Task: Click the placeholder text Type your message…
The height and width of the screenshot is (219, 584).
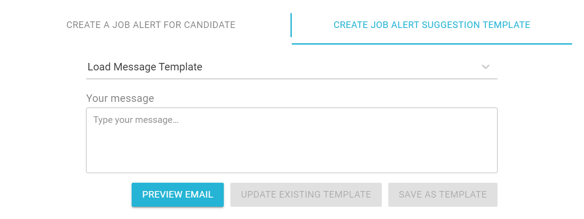Action: coord(136,120)
